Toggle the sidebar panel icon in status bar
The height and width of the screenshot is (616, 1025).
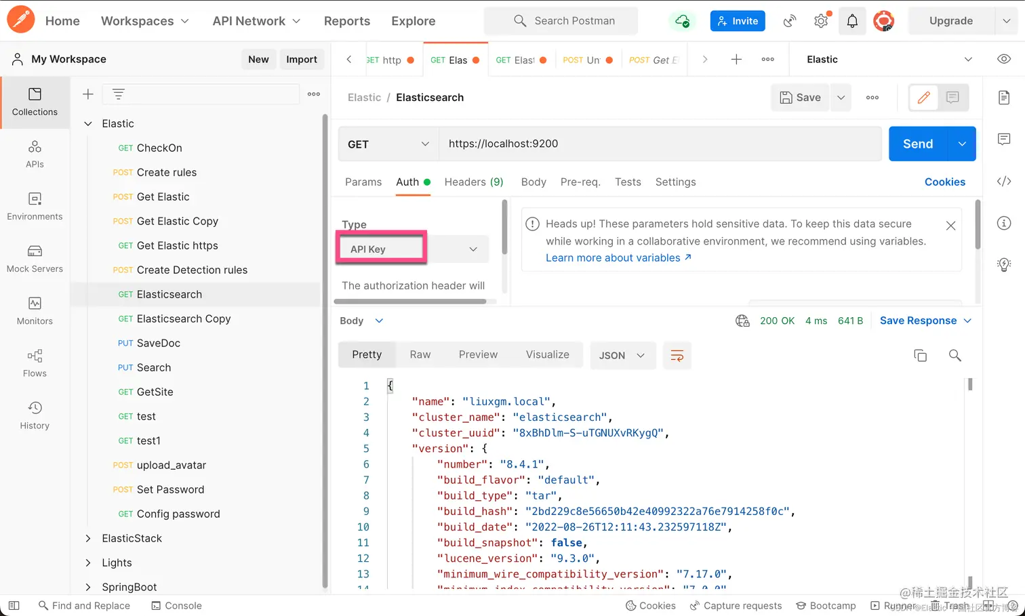click(x=14, y=605)
